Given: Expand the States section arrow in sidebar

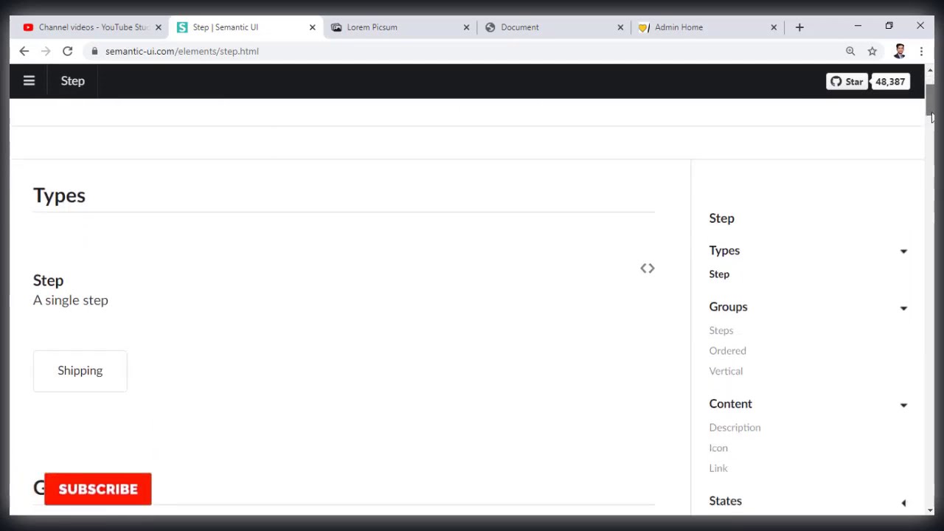Looking at the screenshot, I should (x=903, y=502).
